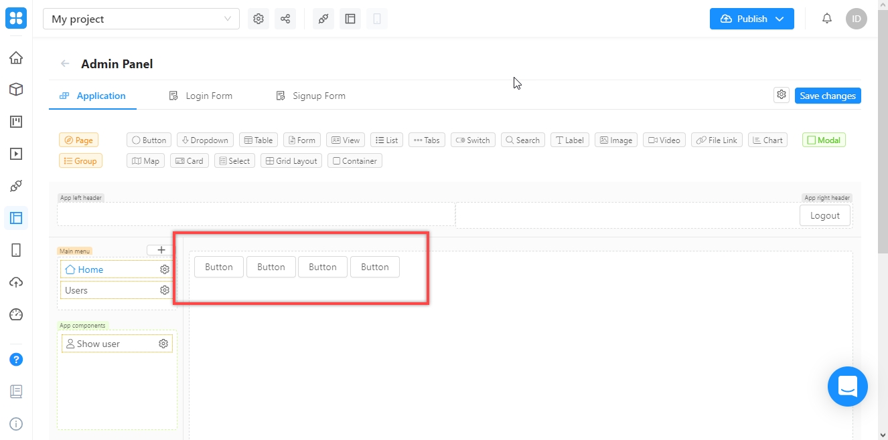888x440 pixels.
Task: Switch to the Login Form tab
Action: coord(201,96)
